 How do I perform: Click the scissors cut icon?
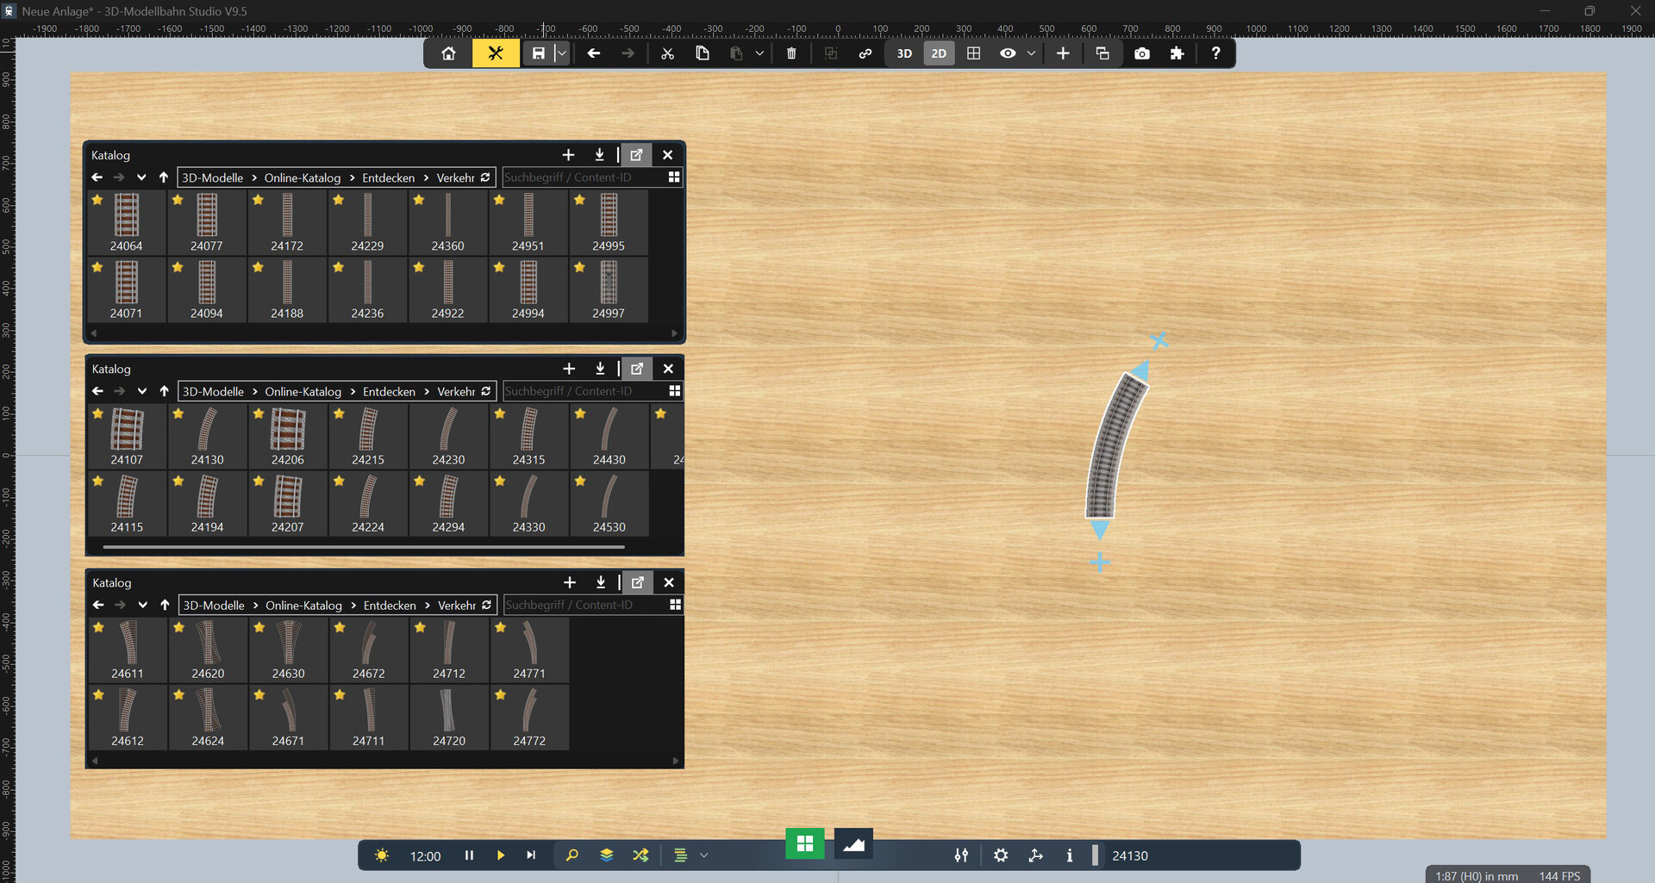point(667,53)
